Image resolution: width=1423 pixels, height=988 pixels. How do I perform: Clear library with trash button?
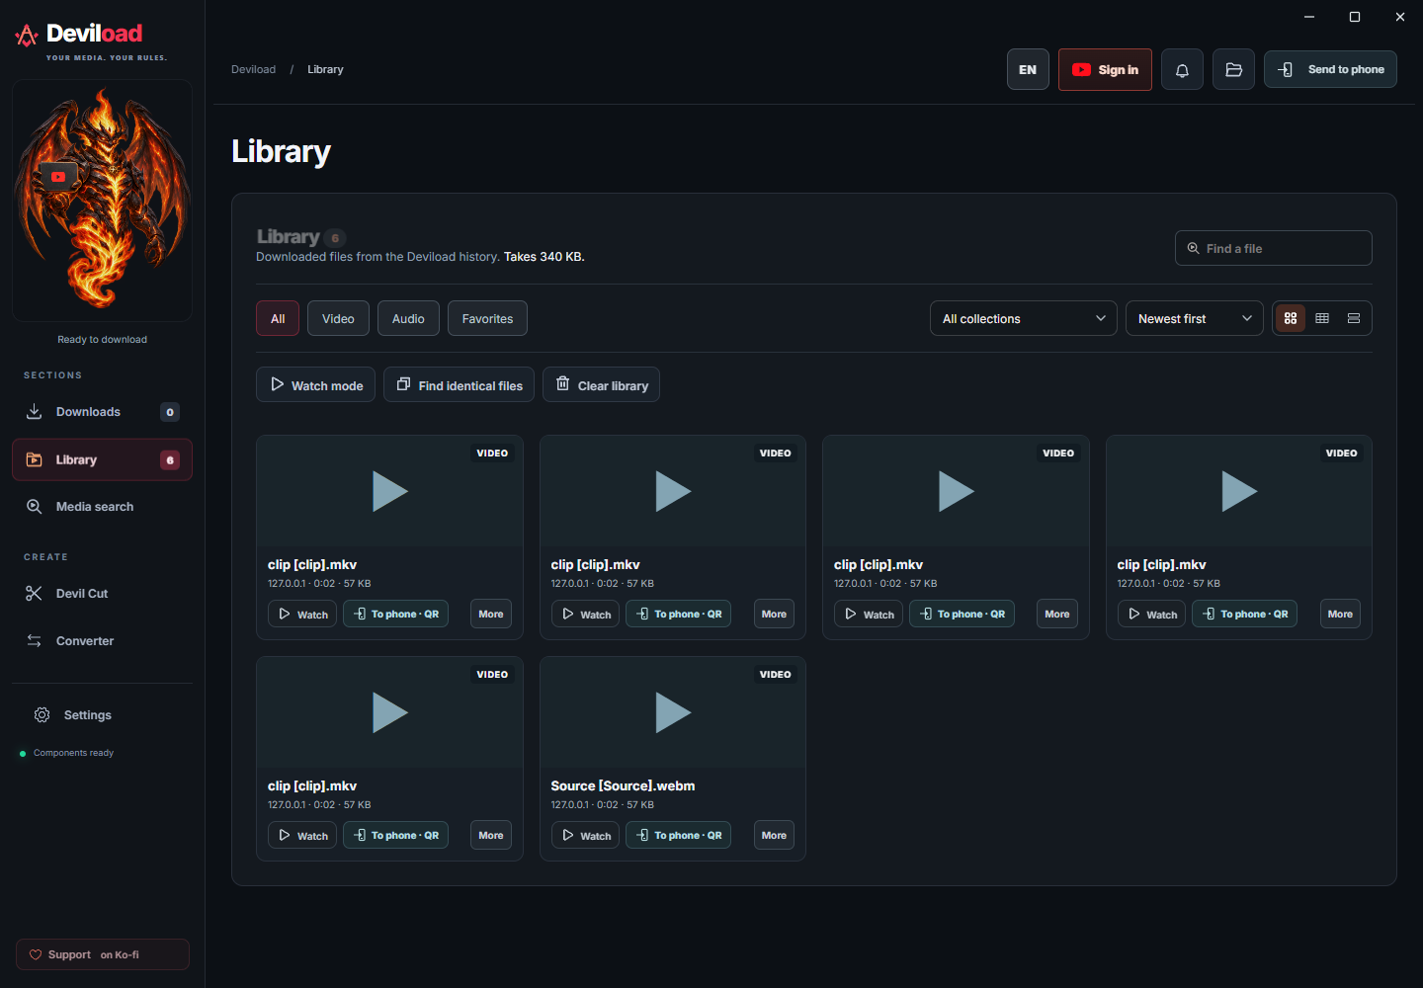601,384
